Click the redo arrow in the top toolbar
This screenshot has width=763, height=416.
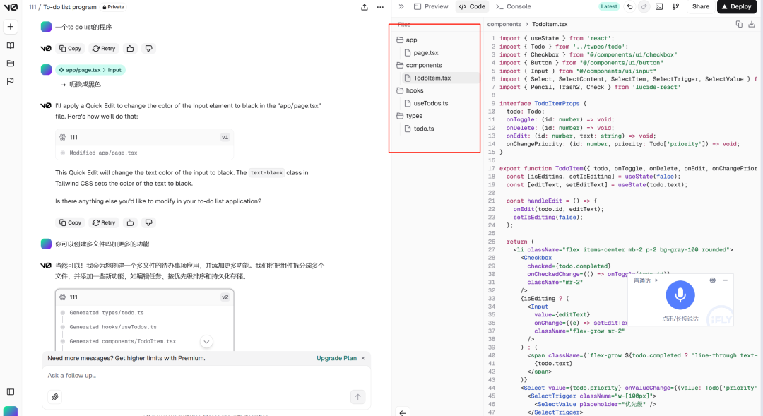pyautogui.click(x=644, y=6)
